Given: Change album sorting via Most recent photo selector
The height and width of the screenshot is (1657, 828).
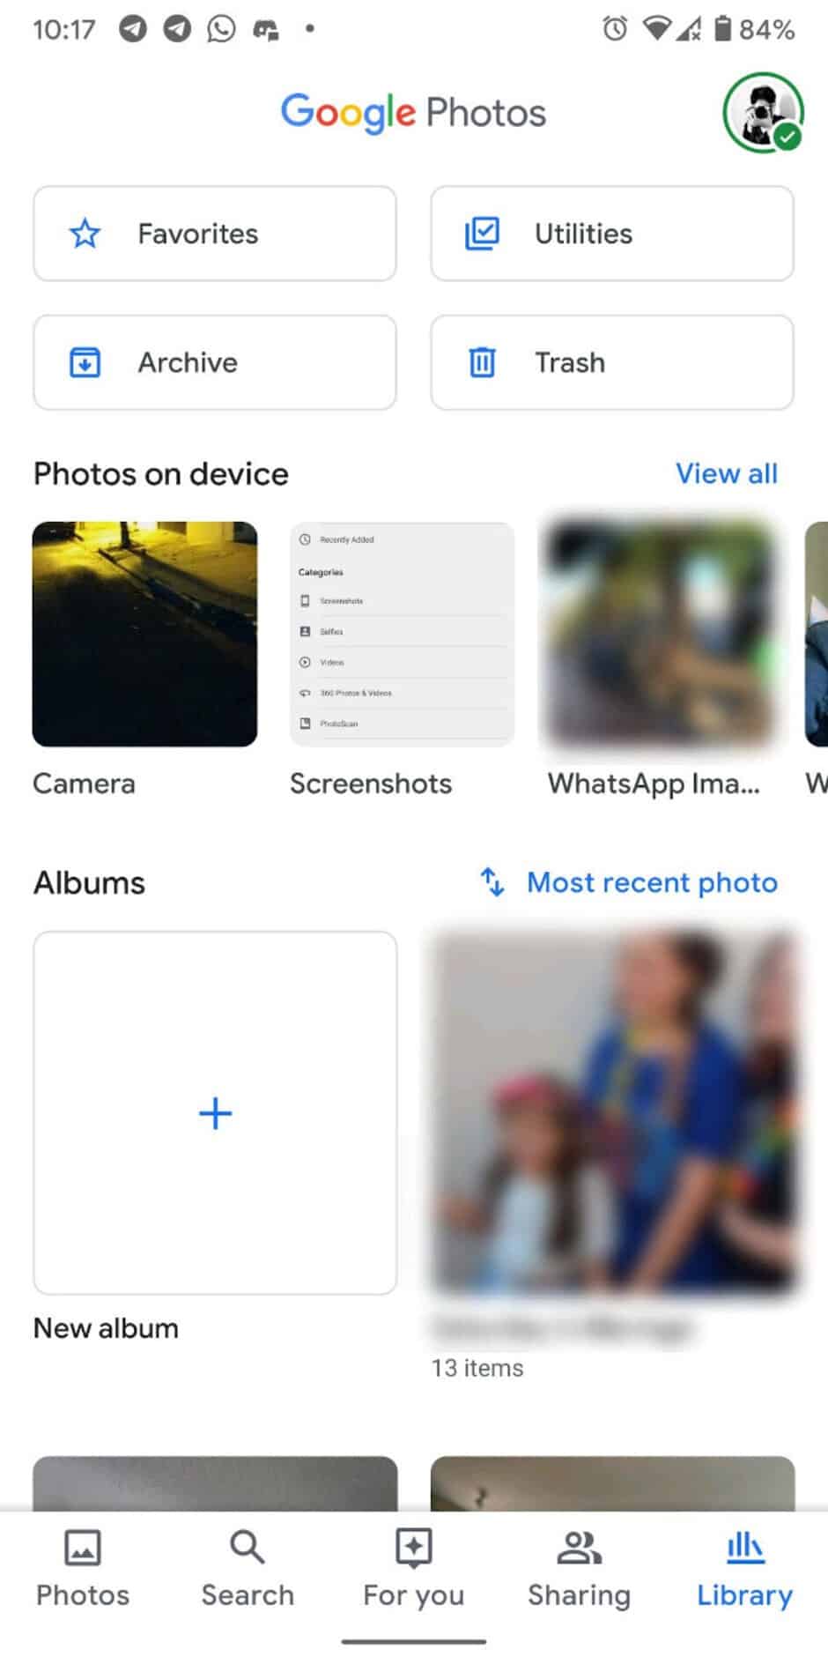Looking at the screenshot, I should [x=651, y=882].
